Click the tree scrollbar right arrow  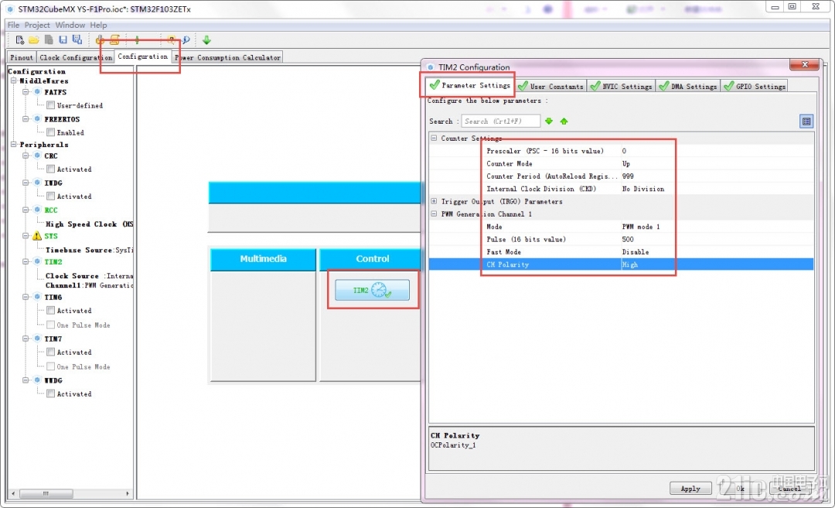[128, 493]
